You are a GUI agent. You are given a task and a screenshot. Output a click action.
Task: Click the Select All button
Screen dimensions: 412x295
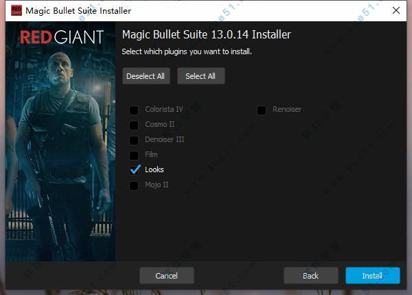[x=201, y=76]
